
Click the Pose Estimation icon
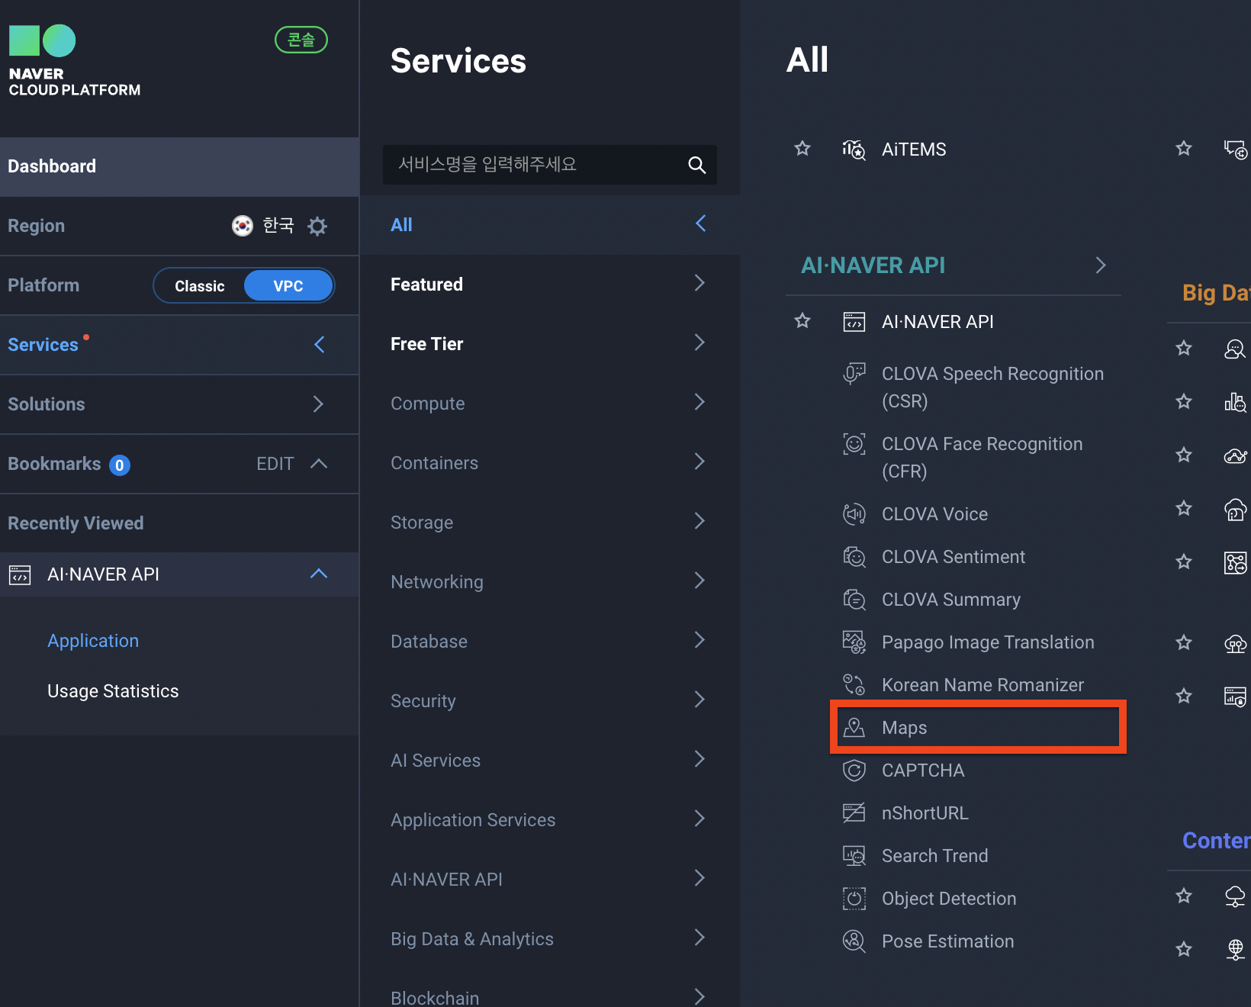pyautogui.click(x=854, y=941)
